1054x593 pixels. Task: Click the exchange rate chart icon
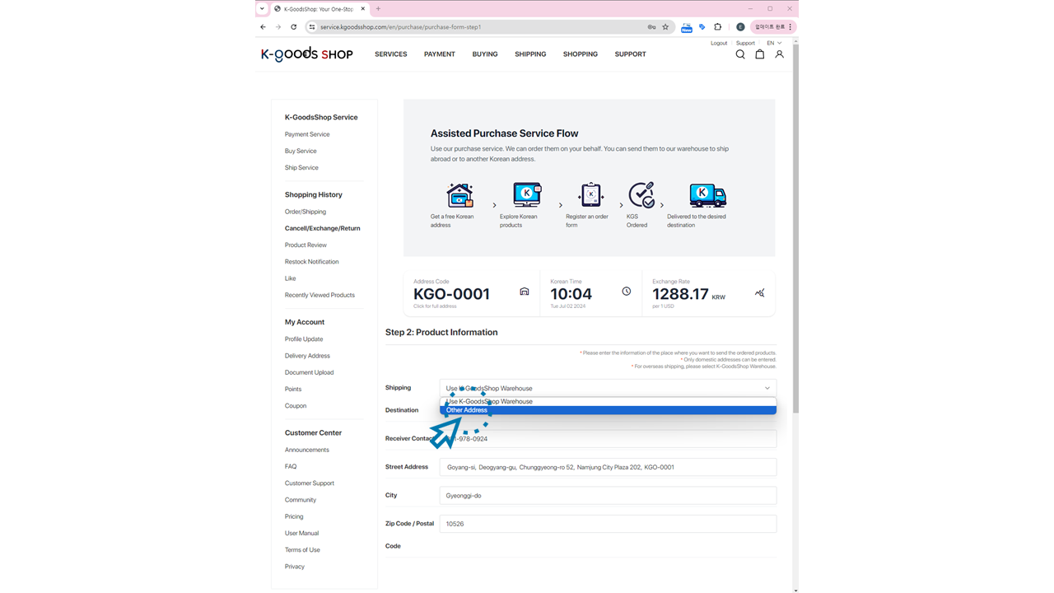[759, 292]
